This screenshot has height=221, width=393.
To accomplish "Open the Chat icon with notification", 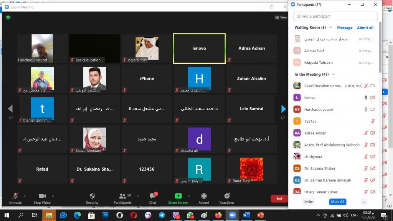I will click(x=153, y=196).
